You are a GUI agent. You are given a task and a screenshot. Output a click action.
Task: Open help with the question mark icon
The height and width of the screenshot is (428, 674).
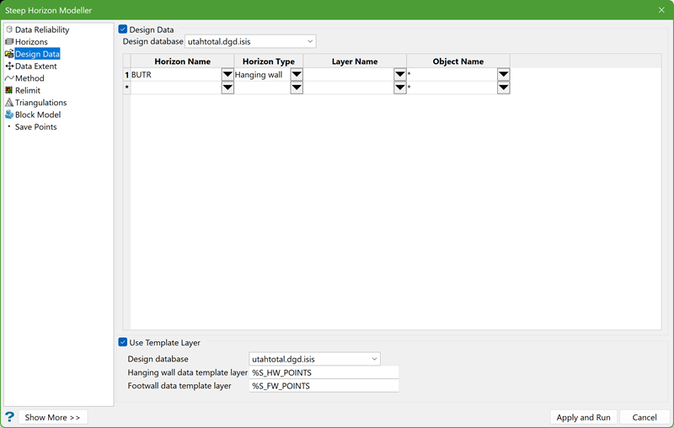point(10,417)
